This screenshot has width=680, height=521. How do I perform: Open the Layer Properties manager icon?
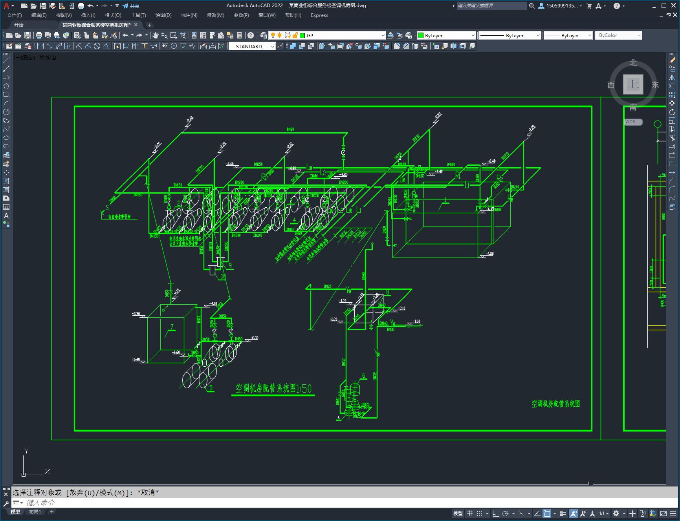(x=264, y=35)
